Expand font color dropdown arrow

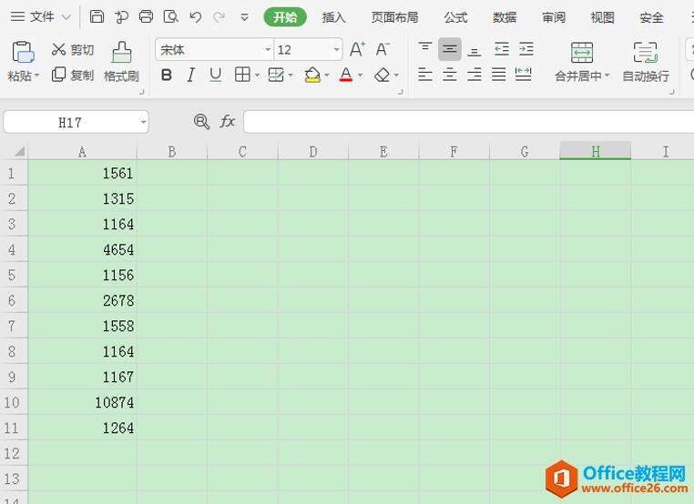point(360,76)
